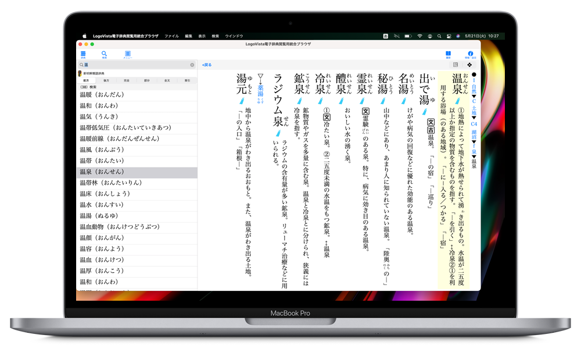
Task: Open the LogoVista電子辞典閲覧用統合ブラウザ app menu
Action: 125,36
